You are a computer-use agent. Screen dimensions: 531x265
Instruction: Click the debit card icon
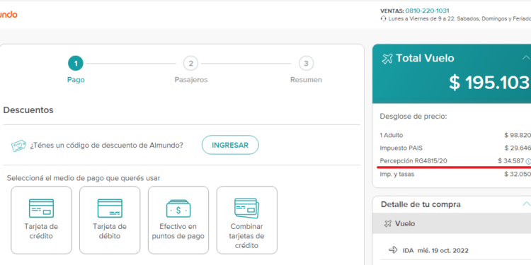[110, 208]
